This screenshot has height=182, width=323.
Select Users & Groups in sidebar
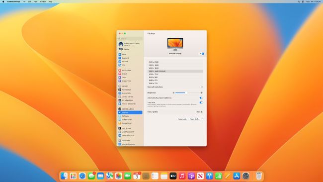coord(130,135)
